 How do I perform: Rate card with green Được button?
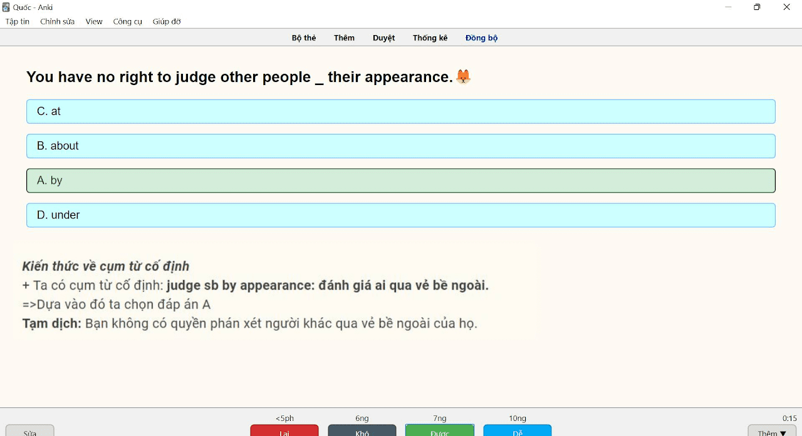[x=440, y=431]
